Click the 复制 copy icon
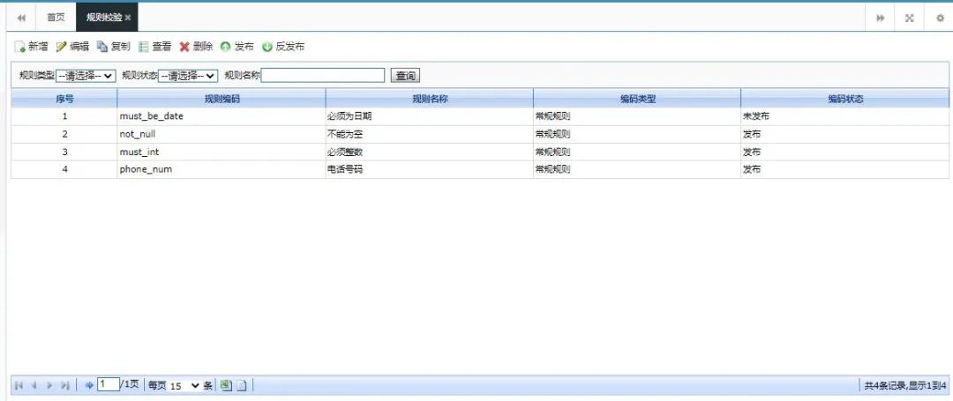The height and width of the screenshot is (401, 953). click(102, 47)
